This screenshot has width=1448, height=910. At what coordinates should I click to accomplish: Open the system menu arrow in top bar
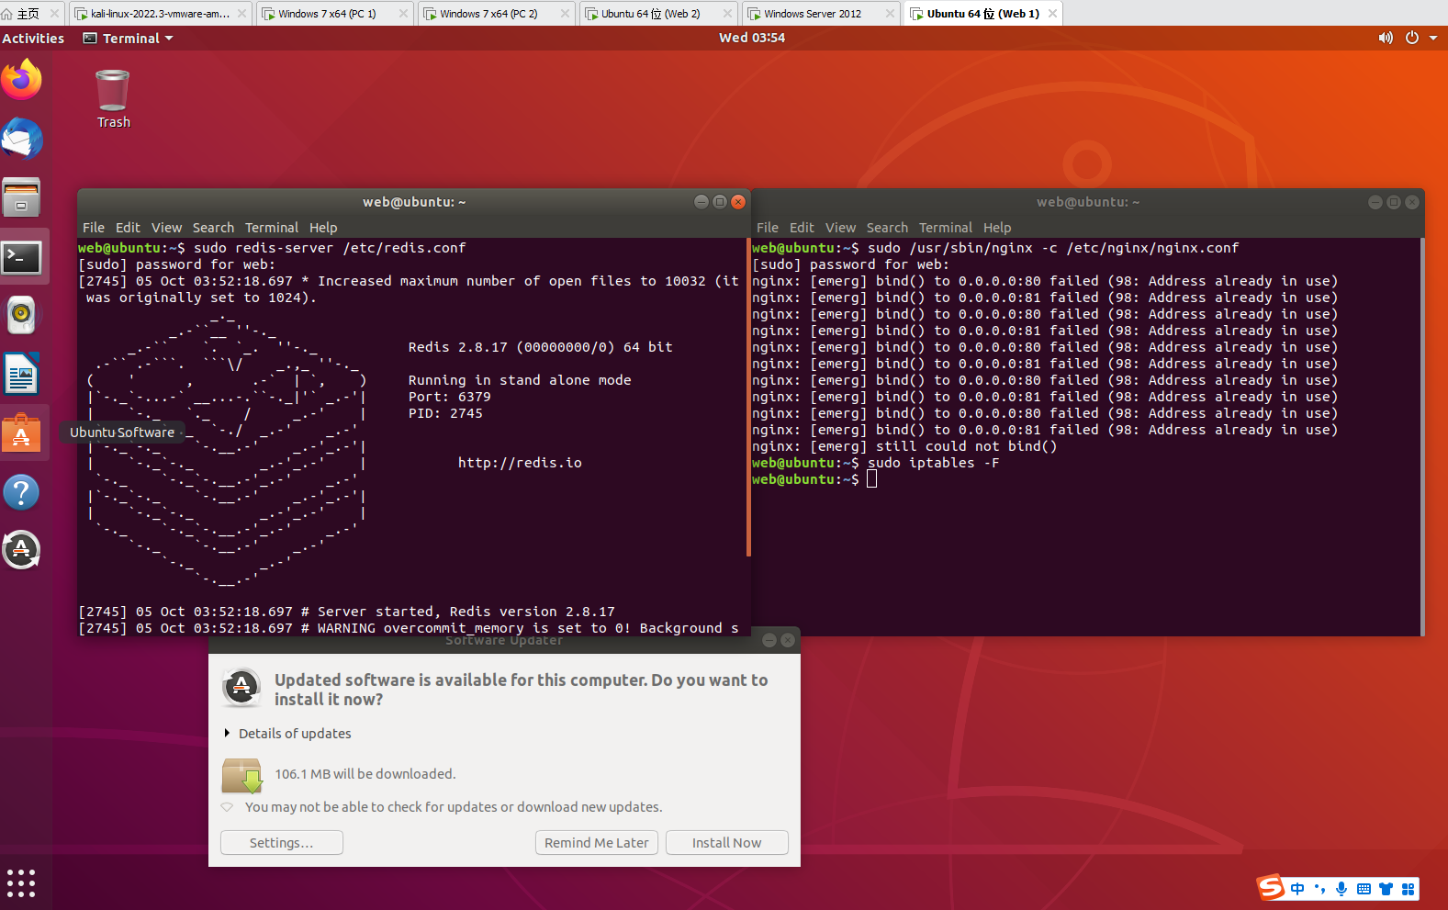tap(1433, 39)
